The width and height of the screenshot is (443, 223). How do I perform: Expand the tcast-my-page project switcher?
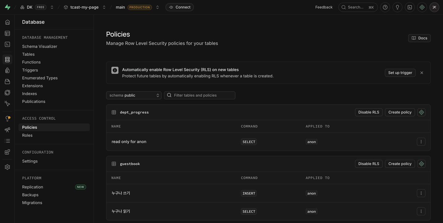point(104,7)
